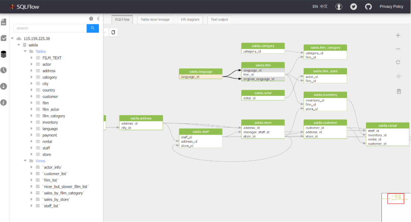Viewport: 411px width, 222px height.
Task: Collapse the schema panel with chevron
Action: (98, 19)
